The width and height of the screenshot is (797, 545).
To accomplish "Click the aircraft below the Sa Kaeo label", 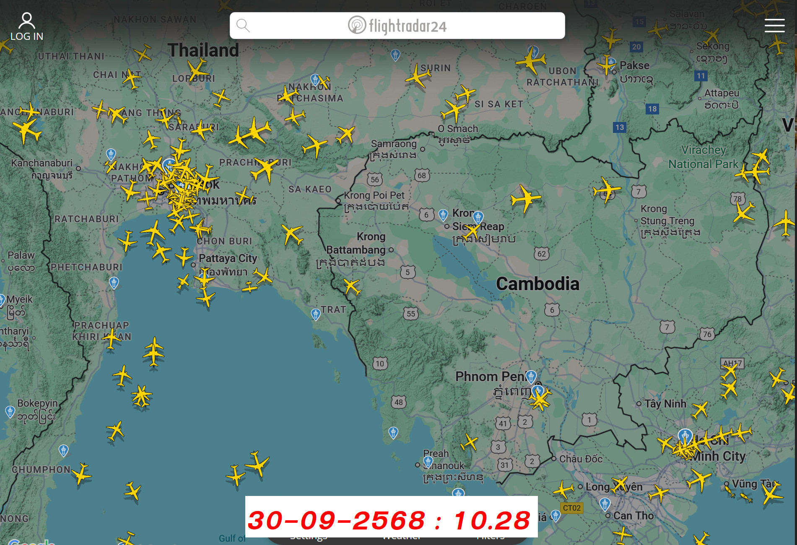I will 292,234.
